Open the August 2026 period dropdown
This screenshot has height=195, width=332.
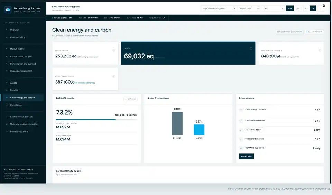[249, 8]
